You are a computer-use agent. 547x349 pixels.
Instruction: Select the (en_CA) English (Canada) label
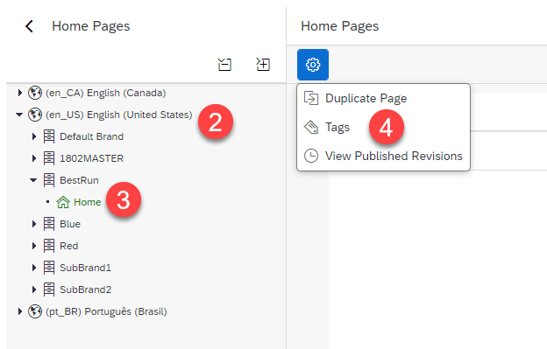pos(106,93)
